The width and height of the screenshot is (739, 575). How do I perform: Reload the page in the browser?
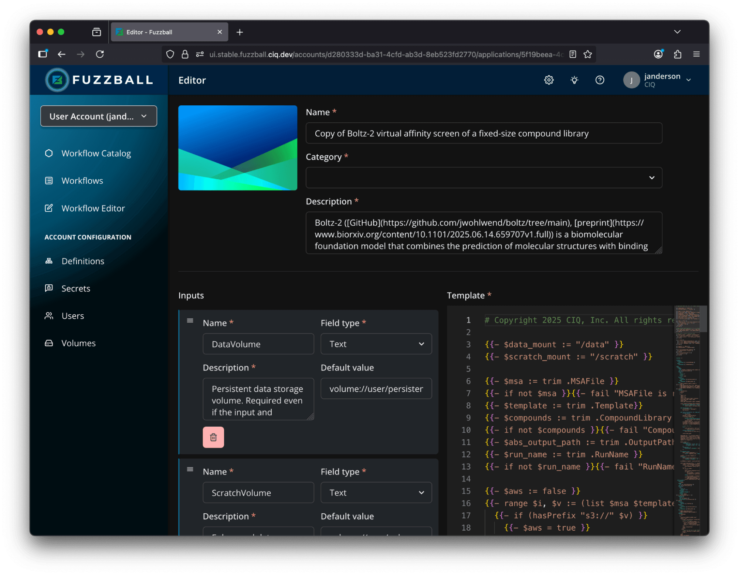click(100, 54)
